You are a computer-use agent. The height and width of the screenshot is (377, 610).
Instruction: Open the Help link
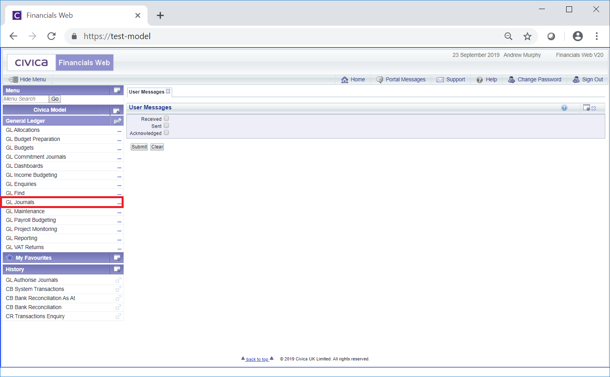487,79
